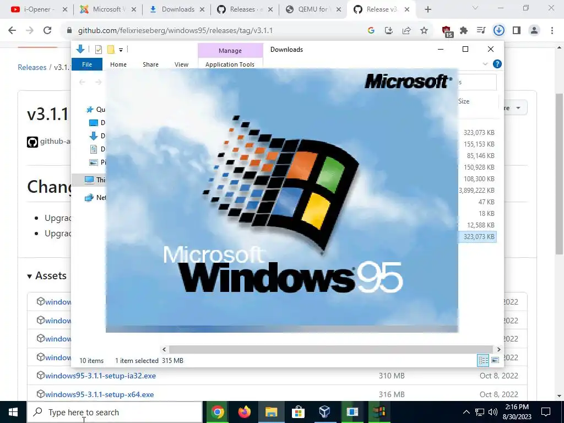Image resolution: width=564 pixels, height=423 pixels.
Task: Show hidden system tray icons chevron
Action: pos(466,412)
